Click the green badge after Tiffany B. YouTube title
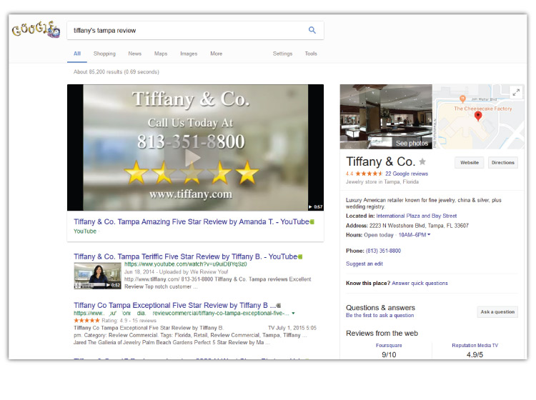 click(x=300, y=257)
